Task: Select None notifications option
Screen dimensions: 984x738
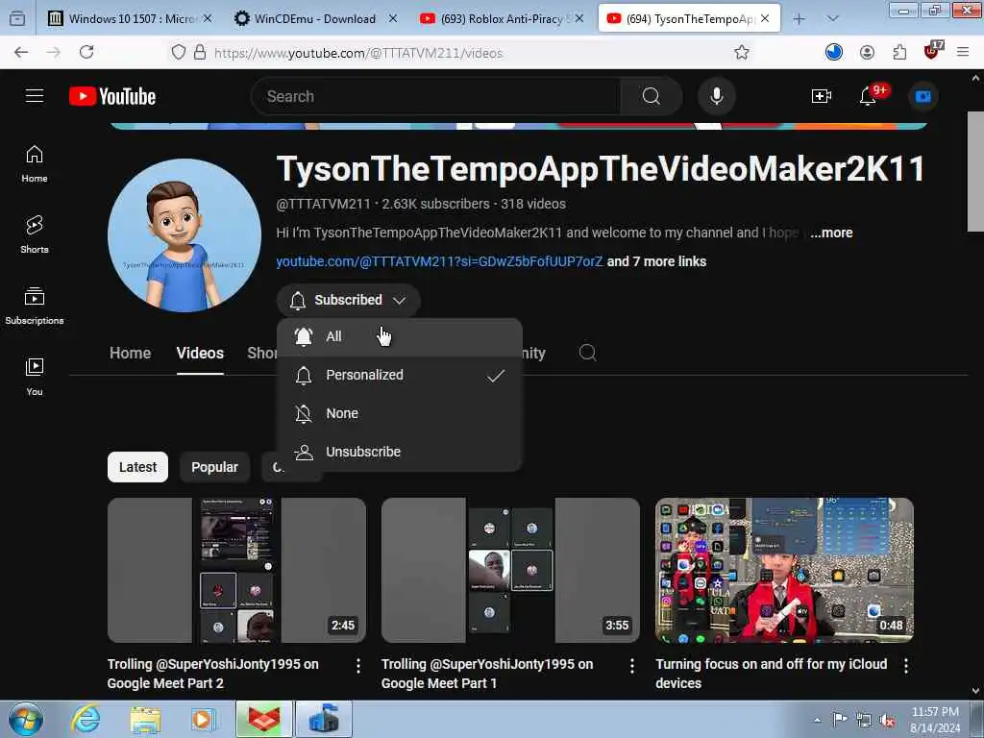Action: point(399,413)
